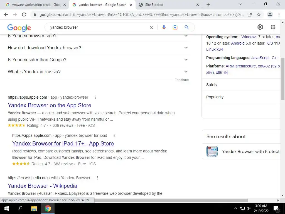Open Google apps grid
The image size is (285, 214).
(273, 27)
